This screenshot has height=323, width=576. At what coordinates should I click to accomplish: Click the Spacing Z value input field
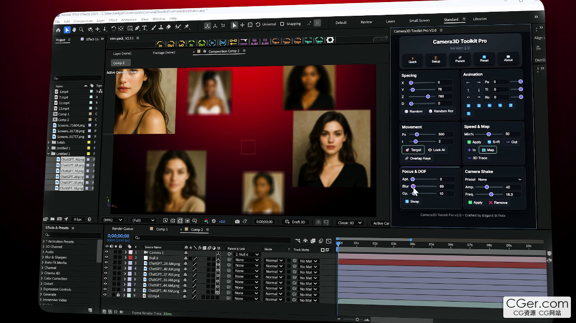445,96
